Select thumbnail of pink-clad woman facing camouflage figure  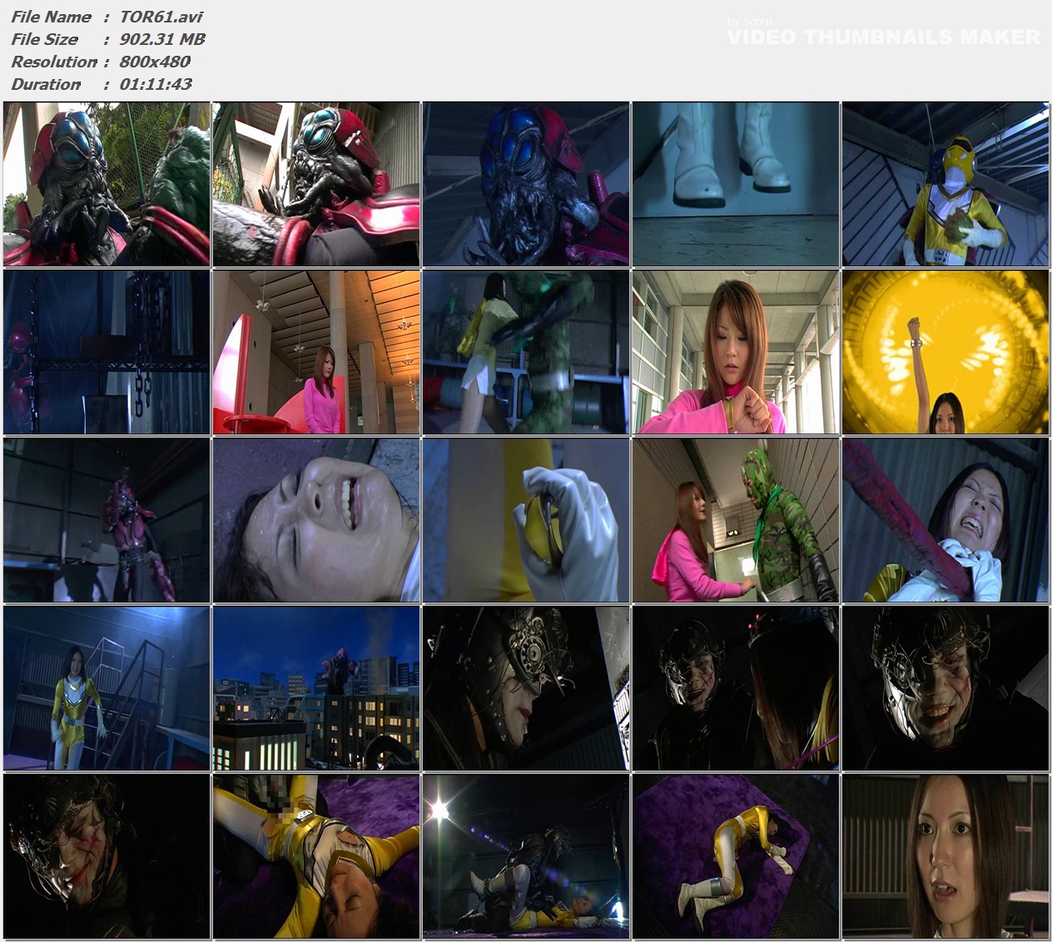736,520
